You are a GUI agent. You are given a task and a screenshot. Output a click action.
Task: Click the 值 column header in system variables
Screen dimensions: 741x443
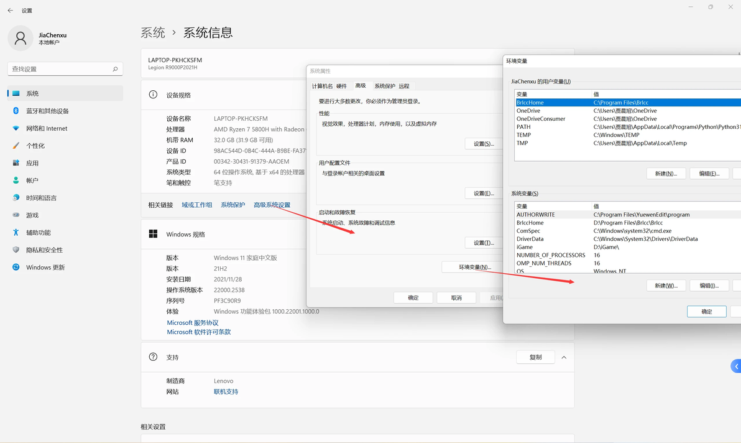coord(666,206)
